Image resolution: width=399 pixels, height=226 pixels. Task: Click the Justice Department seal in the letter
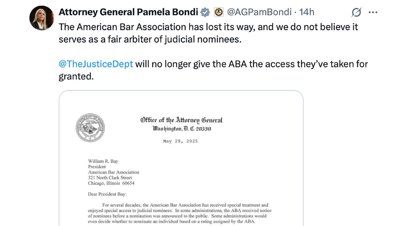[90, 128]
